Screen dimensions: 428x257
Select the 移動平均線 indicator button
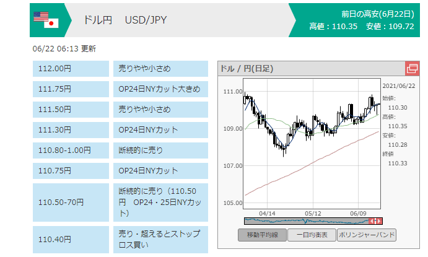pos(262,235)
